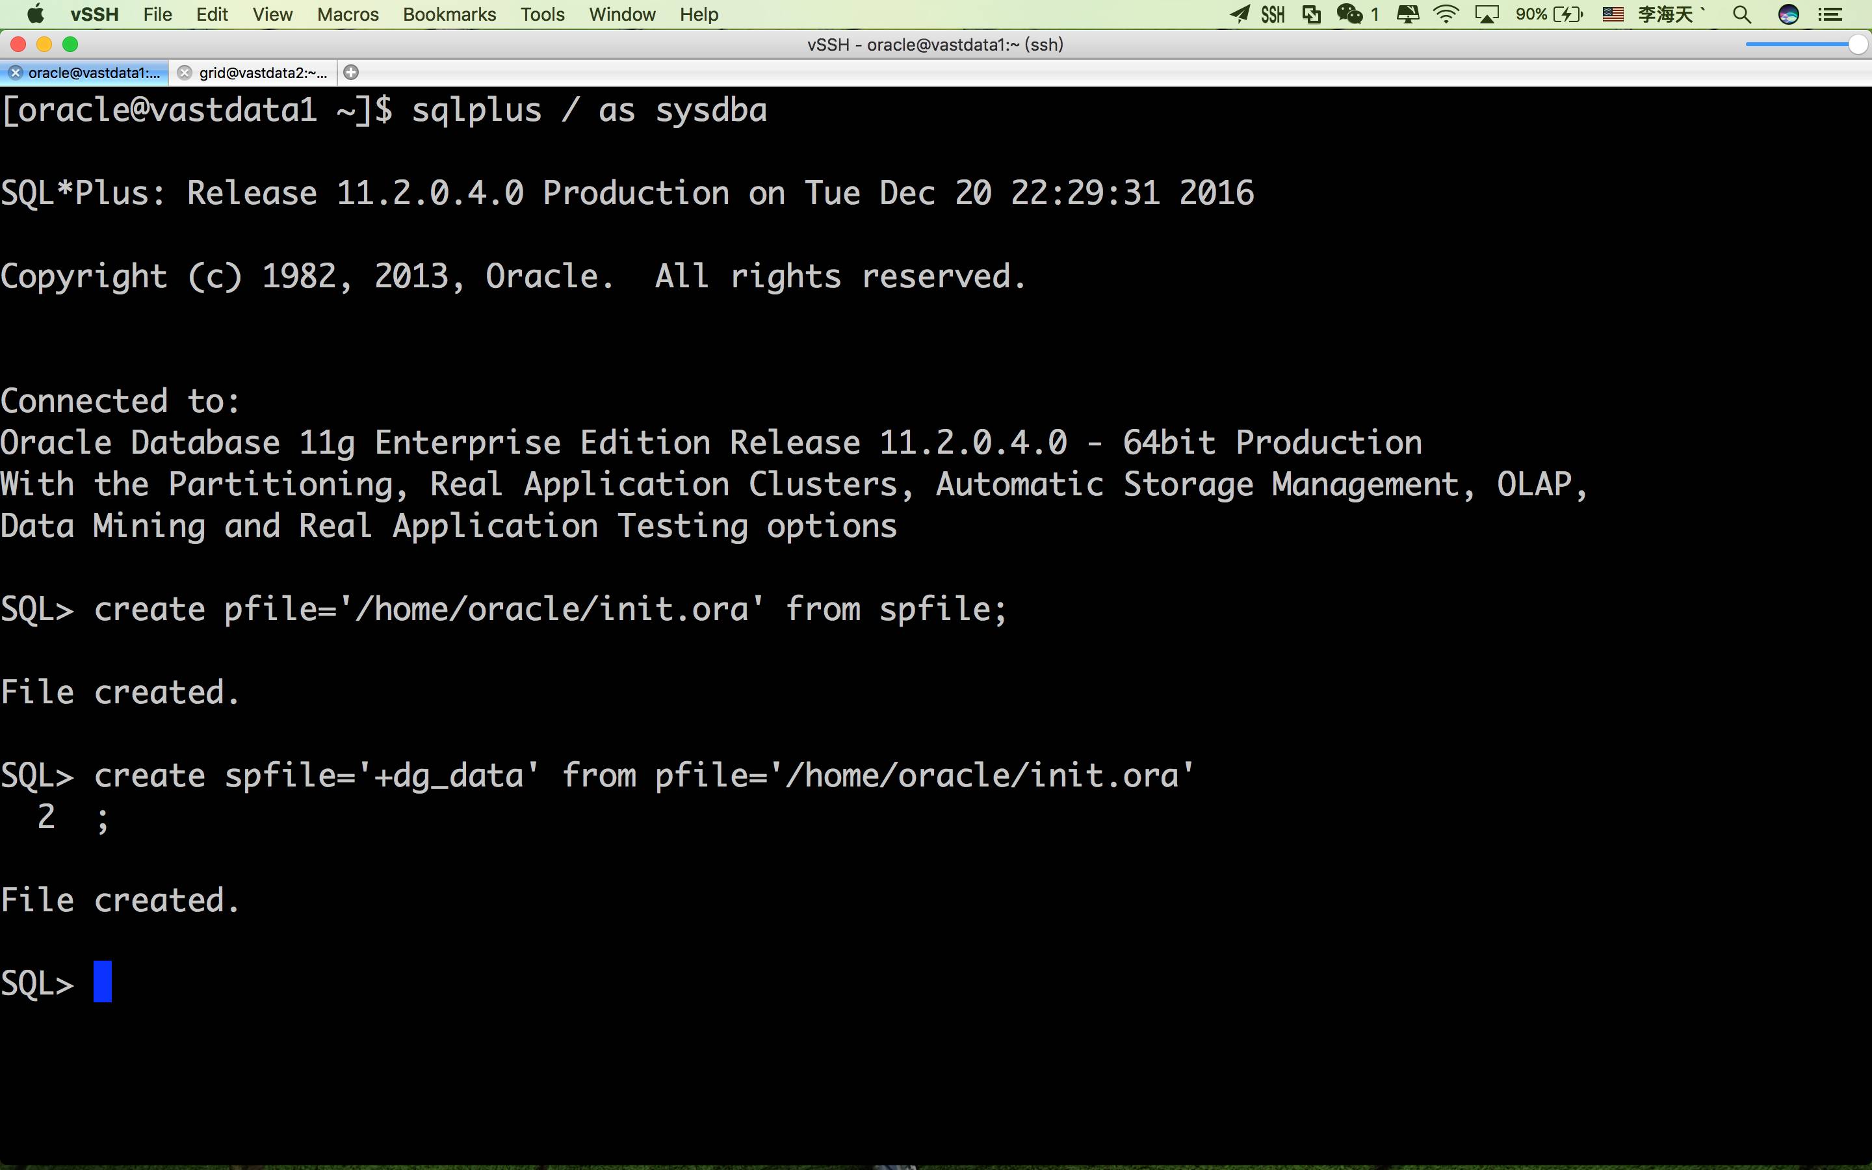
Task: Open the SSH status menu icon
Action: click(x=1273, y=14)
